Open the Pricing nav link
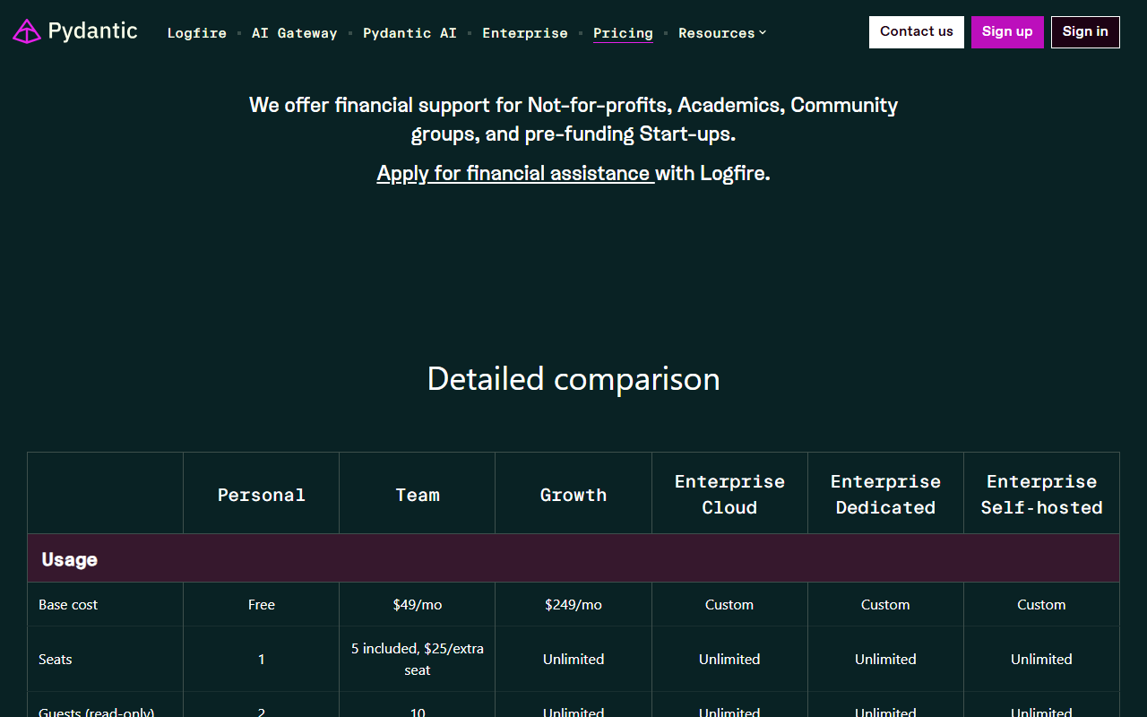The height and width of the screenshot is (717, 1147). 623,33
